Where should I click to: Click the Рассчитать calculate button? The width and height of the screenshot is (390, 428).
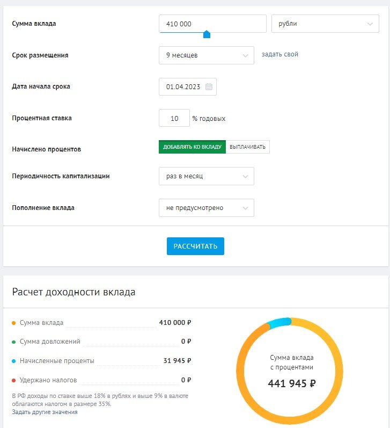pyautogui.click(x=195, y=246)
